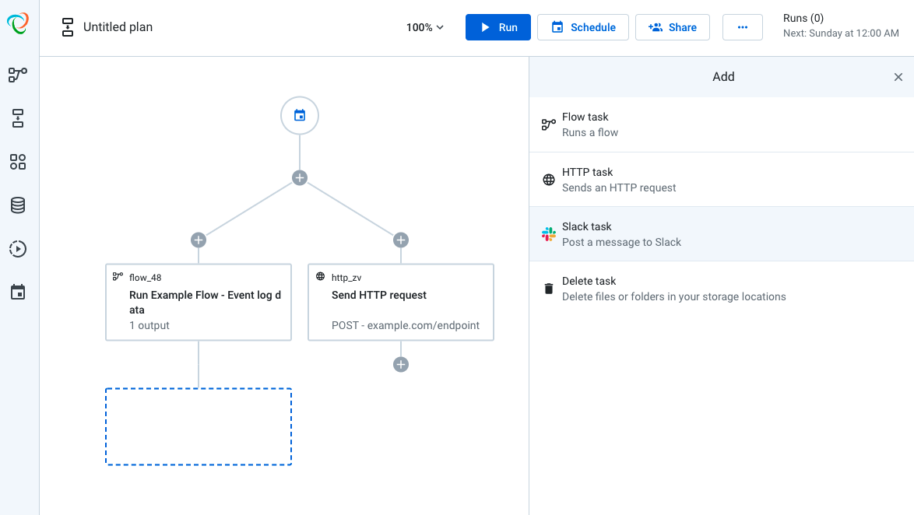Choose Delete task in the Add panel
Image resolution: width=914 pixels, height=515 pixels.
pos(722,288)
